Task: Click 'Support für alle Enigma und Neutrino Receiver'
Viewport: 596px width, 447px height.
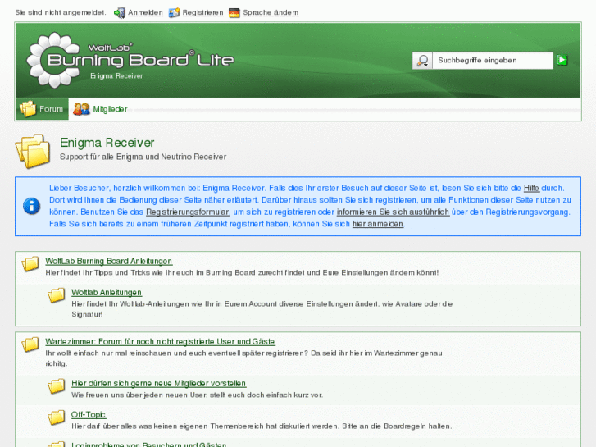Action: click(x=143, y=157)
